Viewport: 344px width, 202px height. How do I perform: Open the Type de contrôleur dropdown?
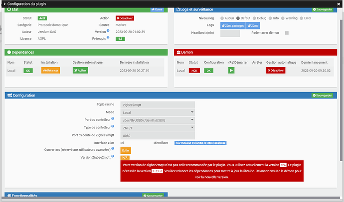tap(158, 128)
